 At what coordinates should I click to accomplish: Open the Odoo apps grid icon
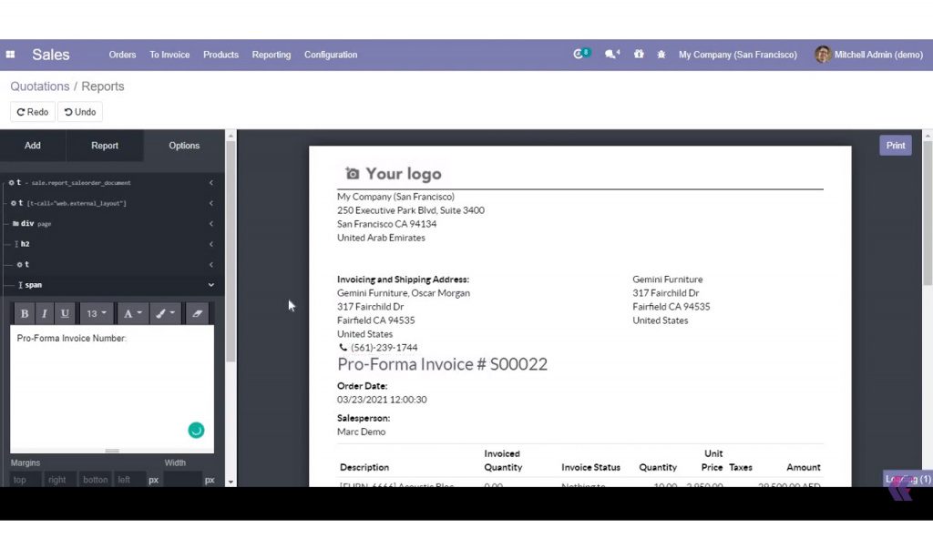pyautogui.click(x=10, y=55)
